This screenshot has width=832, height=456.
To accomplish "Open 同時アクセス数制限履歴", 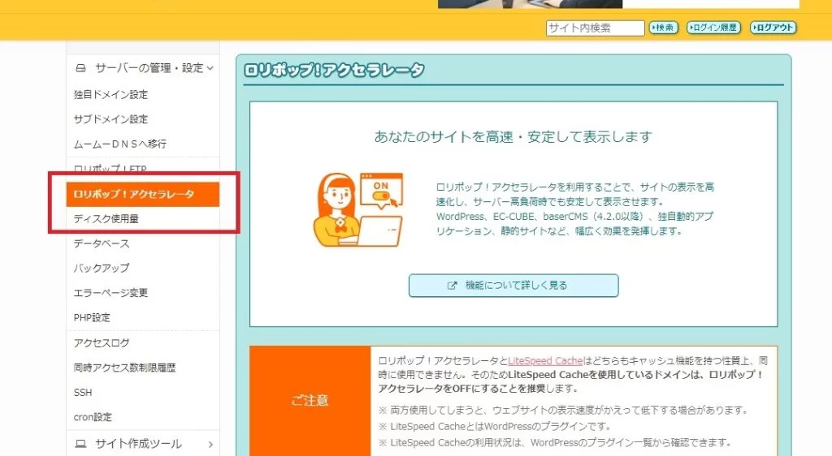I will tap(124, 367).
